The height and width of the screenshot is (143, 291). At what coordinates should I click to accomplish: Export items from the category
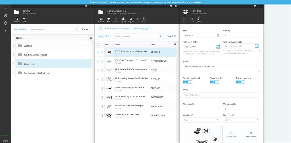pos(131,20)
